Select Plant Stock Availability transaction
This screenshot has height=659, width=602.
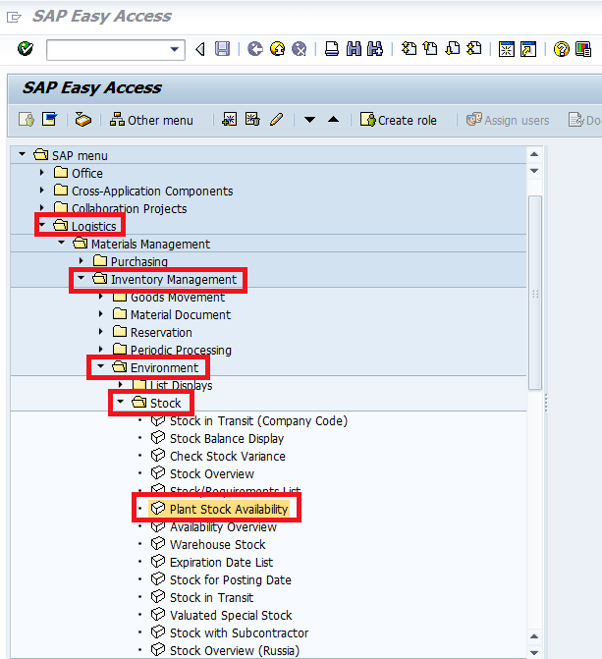(228, 509)
